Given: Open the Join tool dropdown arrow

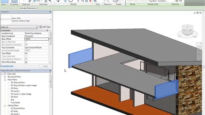Looking at the screenshot, I should point(42,1).
